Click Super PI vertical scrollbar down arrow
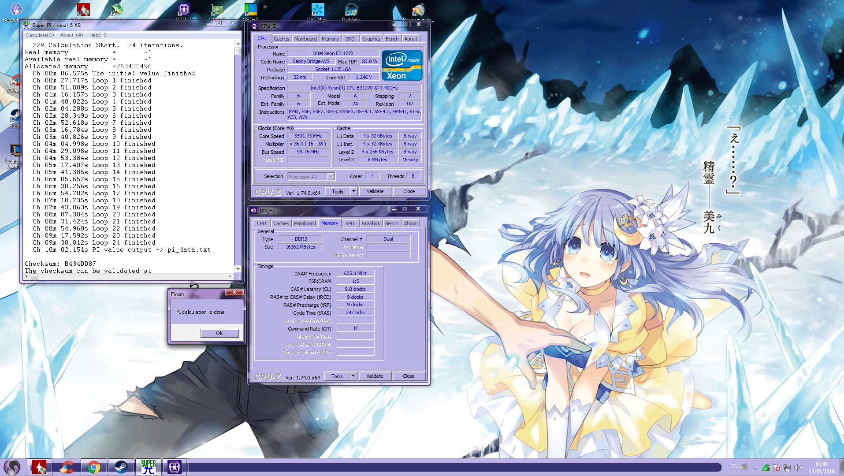 click(x=238, y=269)
